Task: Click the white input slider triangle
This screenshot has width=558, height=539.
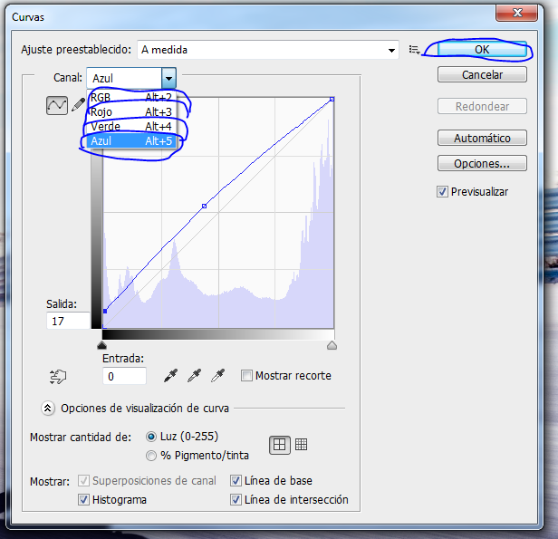Action: tap(332, 345)
